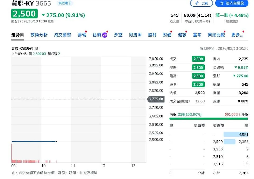Switch to 多空 tab
254x179 pixels.
coord(118,35)
